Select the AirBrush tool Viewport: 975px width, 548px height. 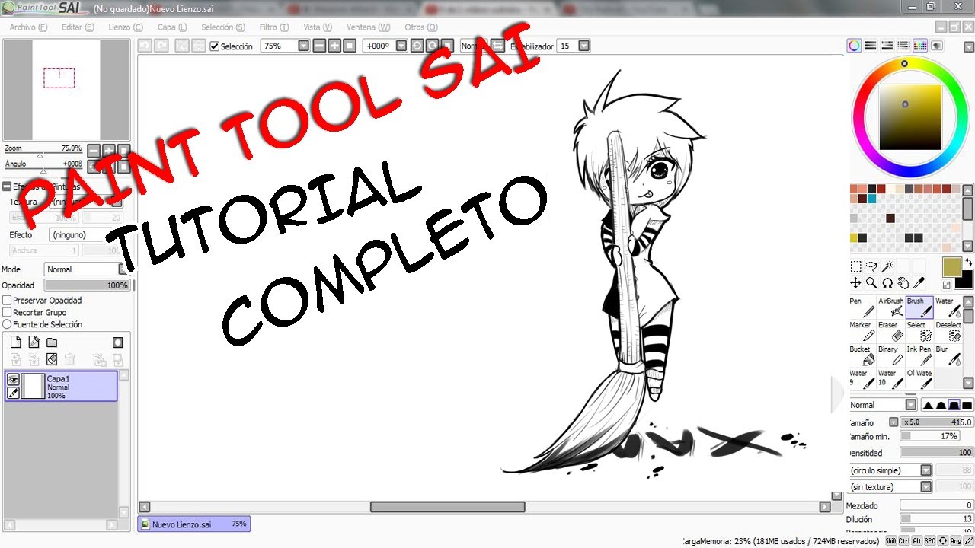tap(891, 307)
